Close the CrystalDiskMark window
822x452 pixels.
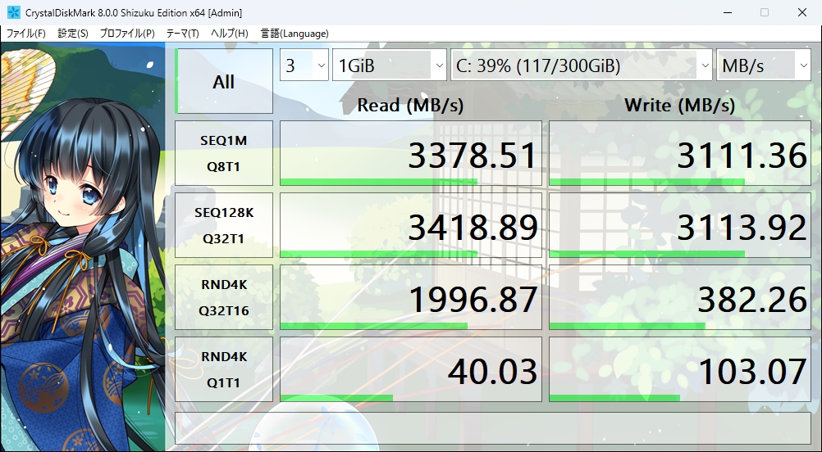802,12
